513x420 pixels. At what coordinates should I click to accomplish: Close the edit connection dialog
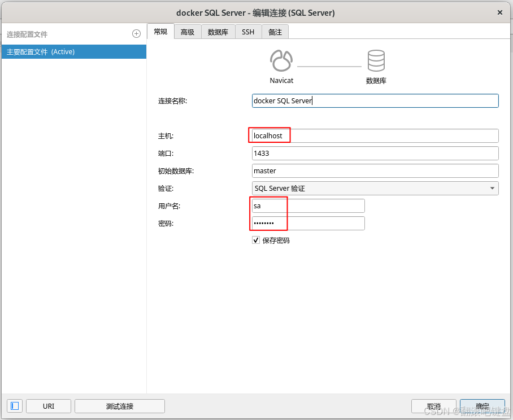point(499,12)
